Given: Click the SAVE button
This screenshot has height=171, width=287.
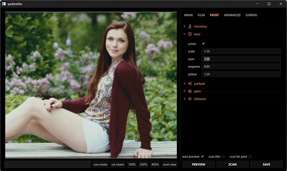Looking at the screenshot, I should coord(266,164).
